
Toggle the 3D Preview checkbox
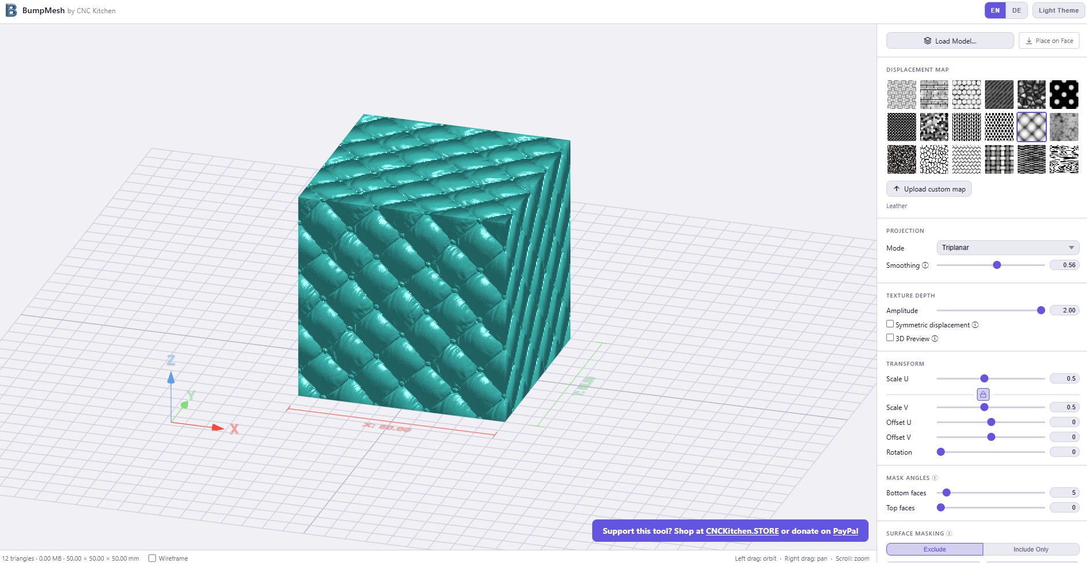pyautogui.click(x=890, y=338)
